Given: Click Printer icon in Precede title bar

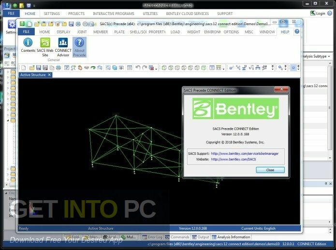Looking at the screenshot, I should (78, 24).
